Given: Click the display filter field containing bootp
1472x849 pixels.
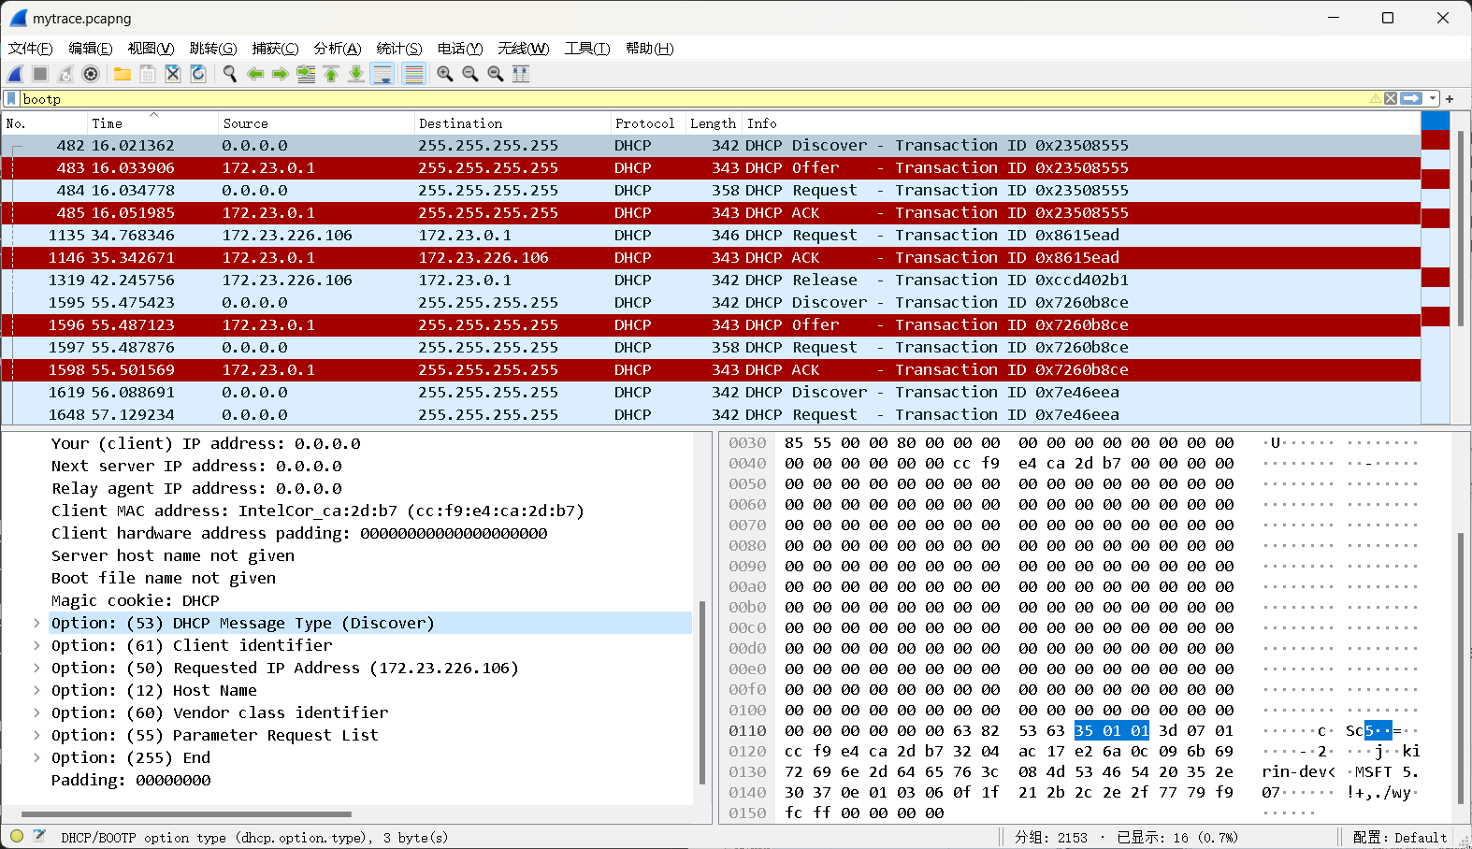Looking at the screenshot, I should coord(693,98).
